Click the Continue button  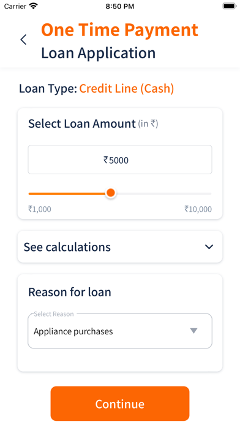[x=120, y=404]
